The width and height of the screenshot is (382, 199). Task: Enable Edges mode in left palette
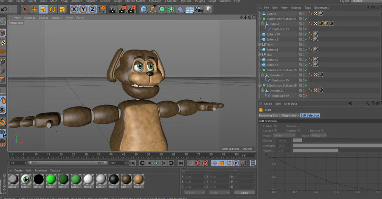coord(3,70)
